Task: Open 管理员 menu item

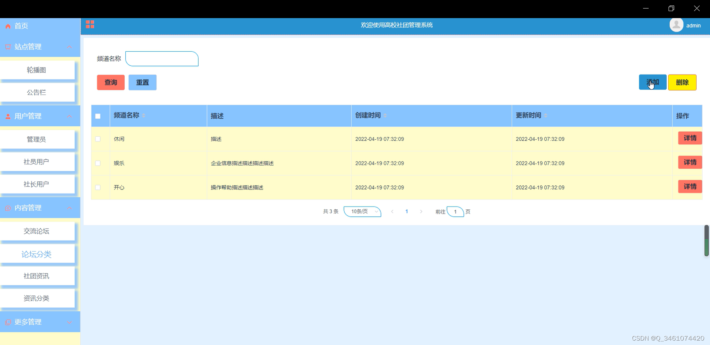Action: coord(37,140)
